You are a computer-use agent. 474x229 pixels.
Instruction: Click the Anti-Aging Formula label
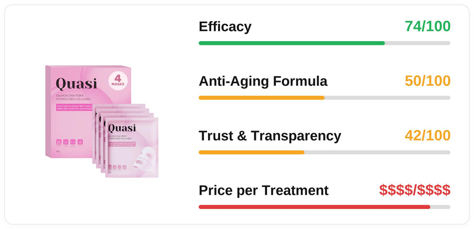263,81
